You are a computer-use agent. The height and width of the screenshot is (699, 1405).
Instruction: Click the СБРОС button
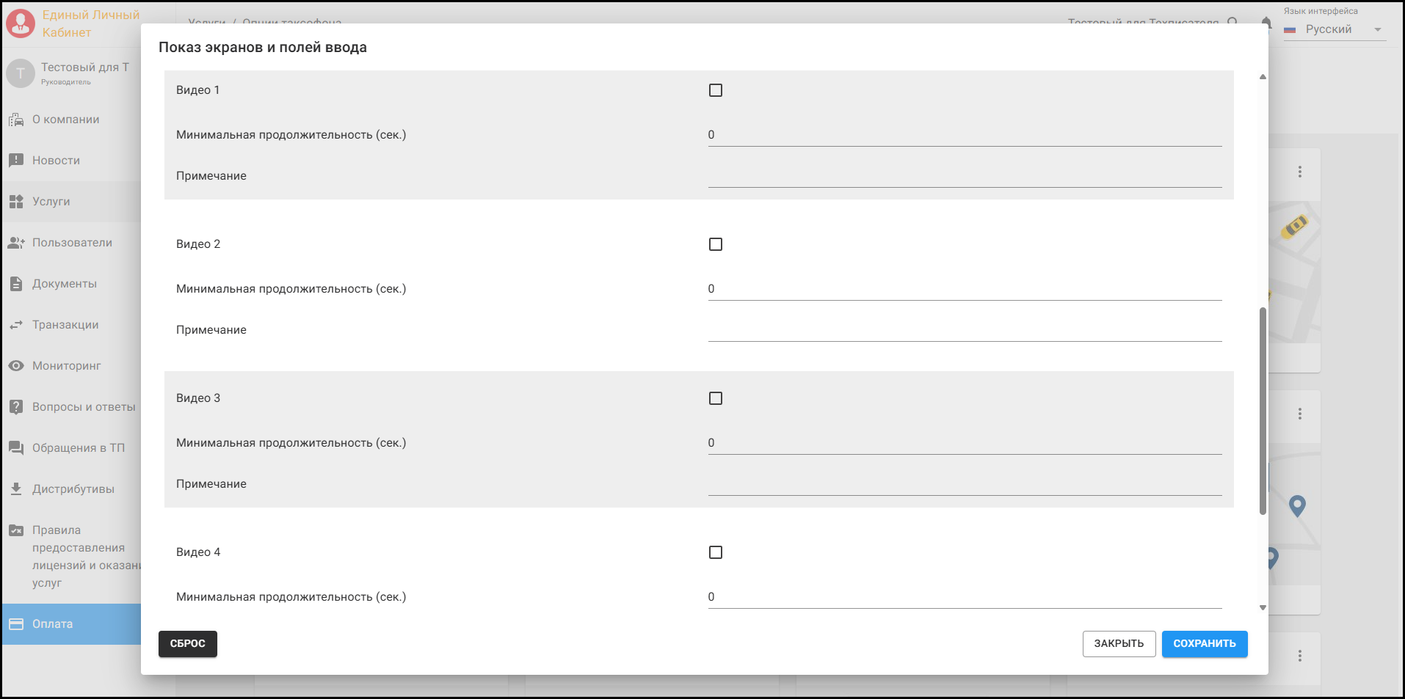click(188, 644)
